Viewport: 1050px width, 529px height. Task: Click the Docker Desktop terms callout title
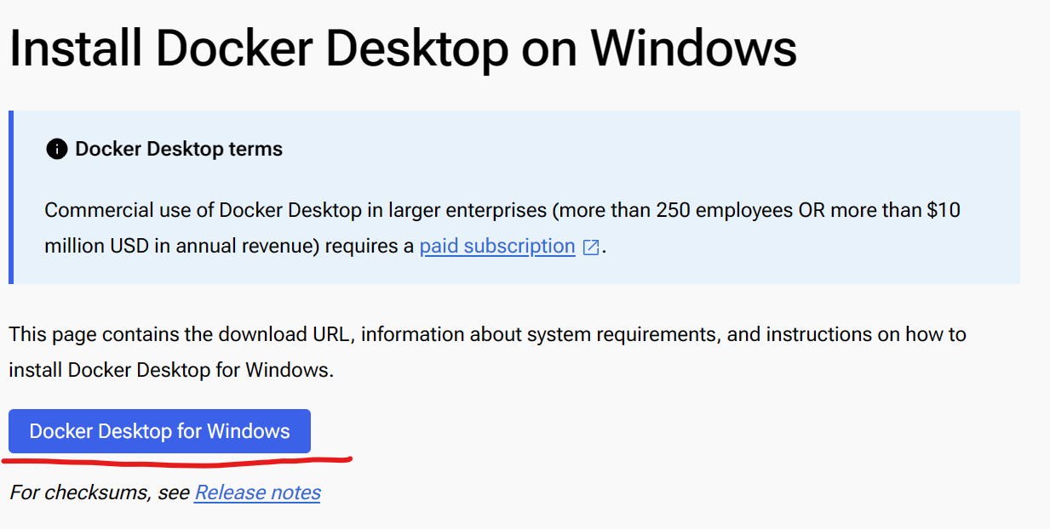(x=179, y=150)
